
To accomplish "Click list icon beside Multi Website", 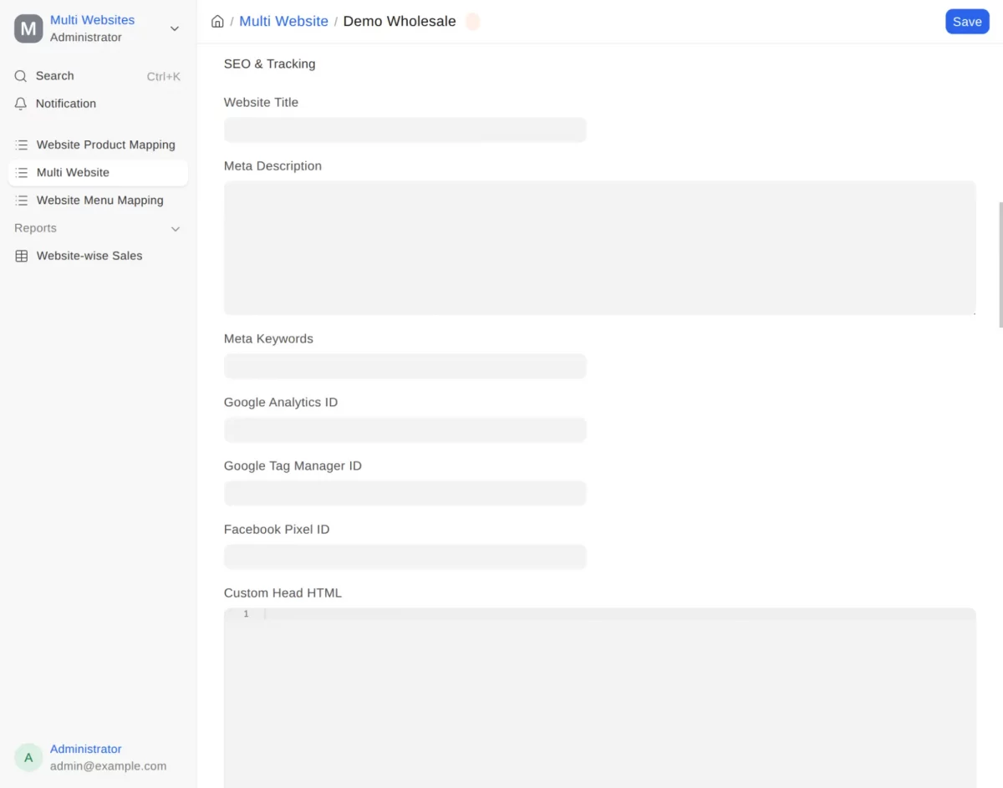I will tap(22, 172).
